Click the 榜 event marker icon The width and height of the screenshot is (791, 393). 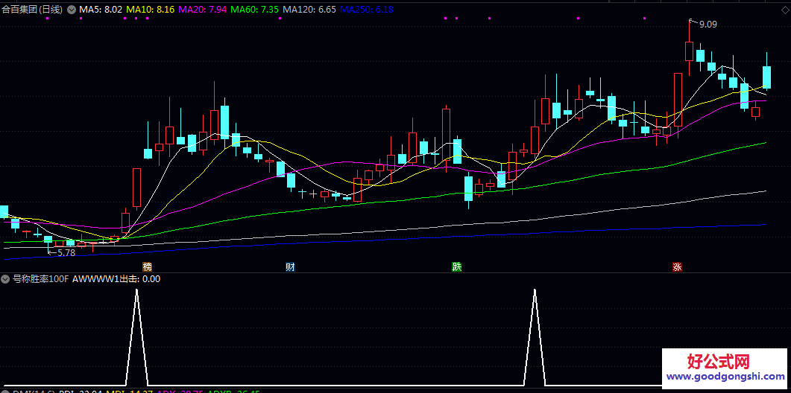(x=147, y=266)
